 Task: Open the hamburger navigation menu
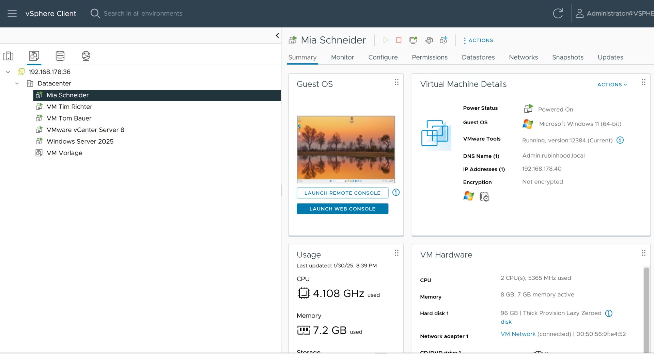12,14
